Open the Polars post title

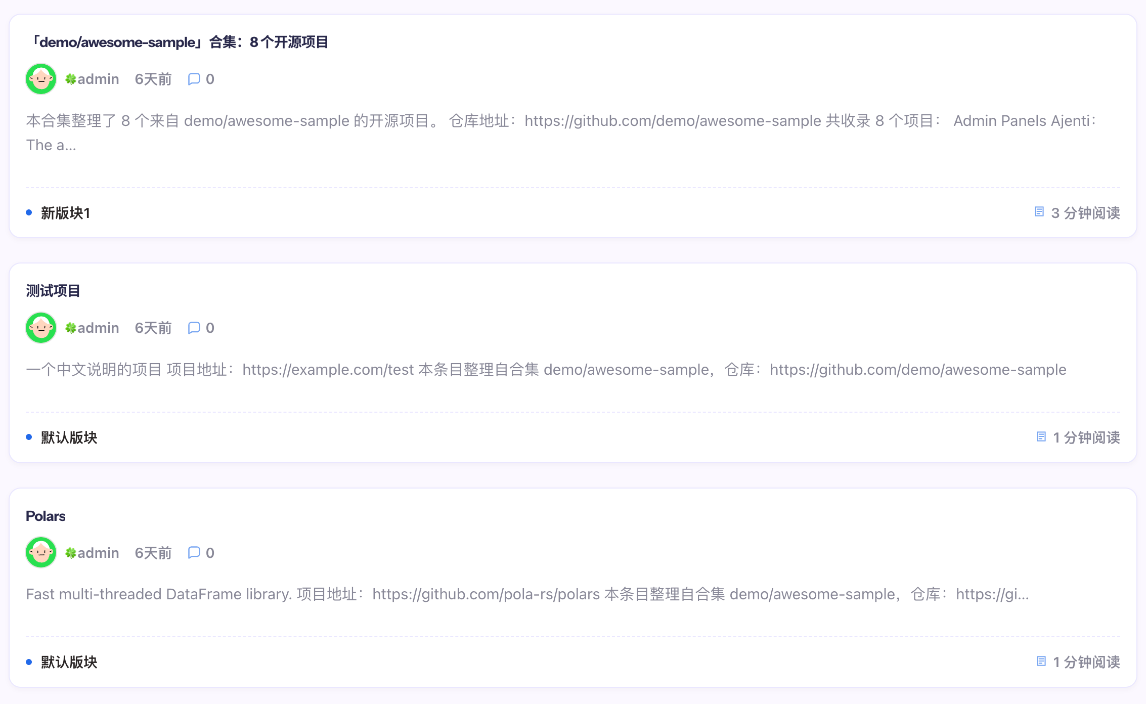coord(46,516)
